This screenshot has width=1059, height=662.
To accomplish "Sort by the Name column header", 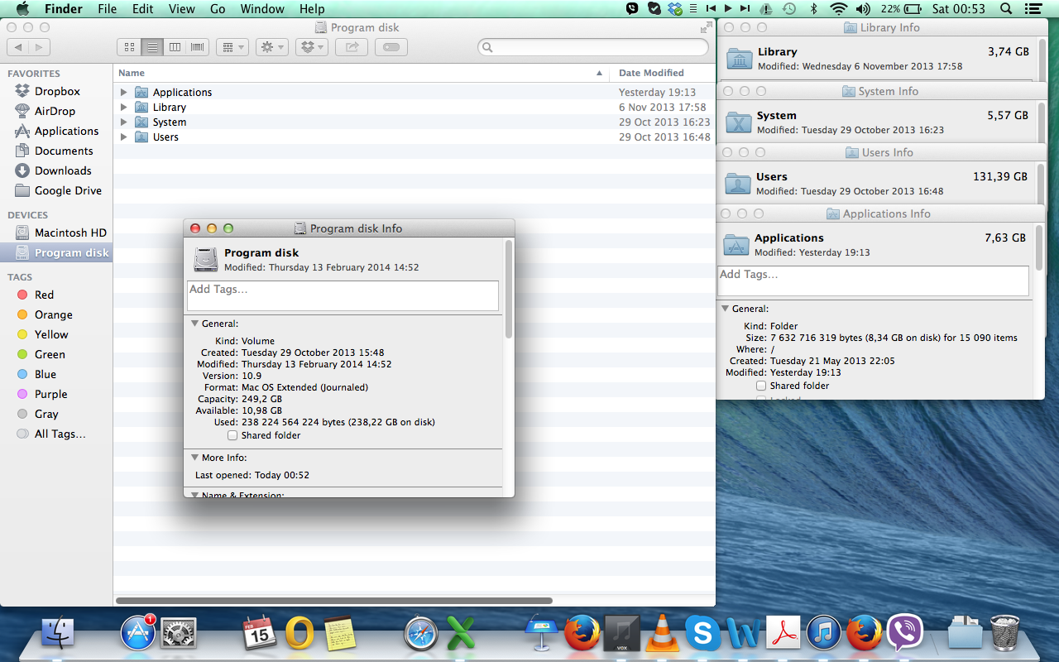I will click(x=362, y=73).
